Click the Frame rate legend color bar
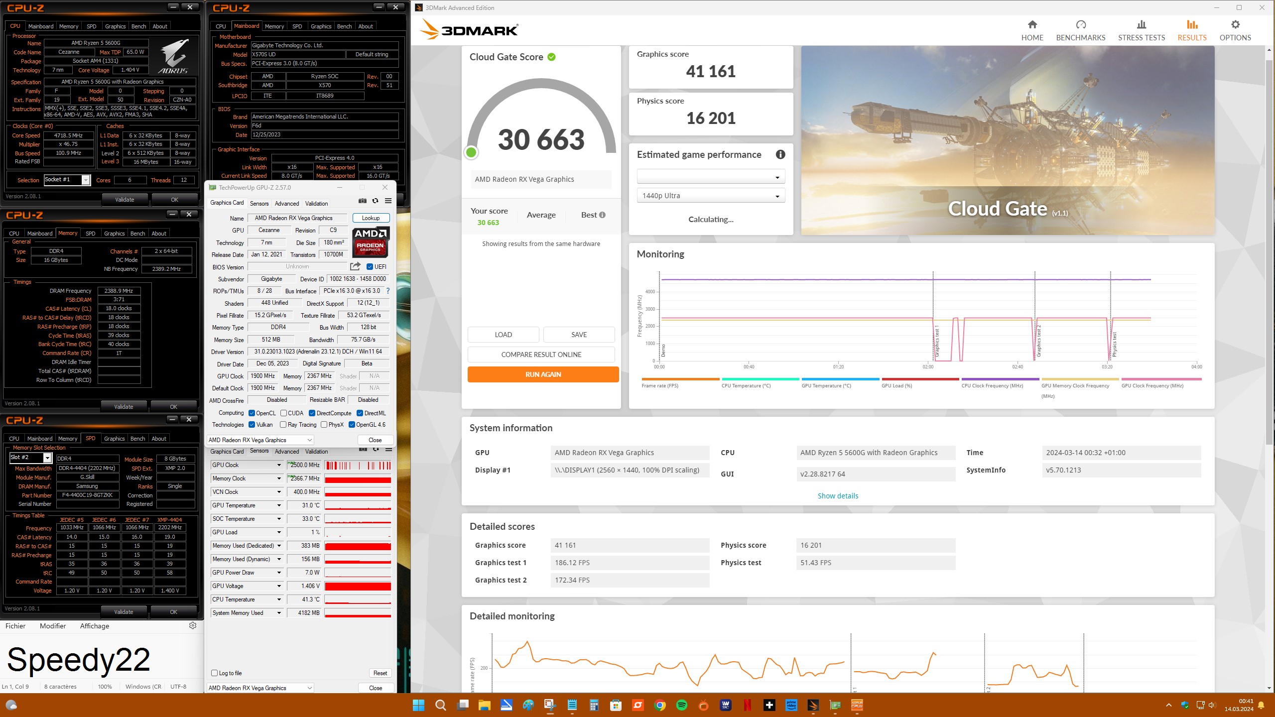Viewport: 1275px width, 717px height. click(x=680, y=379)
